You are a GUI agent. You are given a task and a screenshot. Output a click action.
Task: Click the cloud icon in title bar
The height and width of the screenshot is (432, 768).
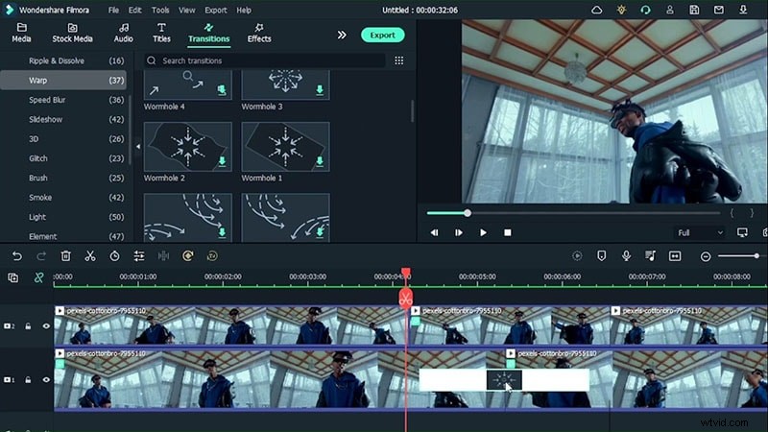[x=596, y=10]
